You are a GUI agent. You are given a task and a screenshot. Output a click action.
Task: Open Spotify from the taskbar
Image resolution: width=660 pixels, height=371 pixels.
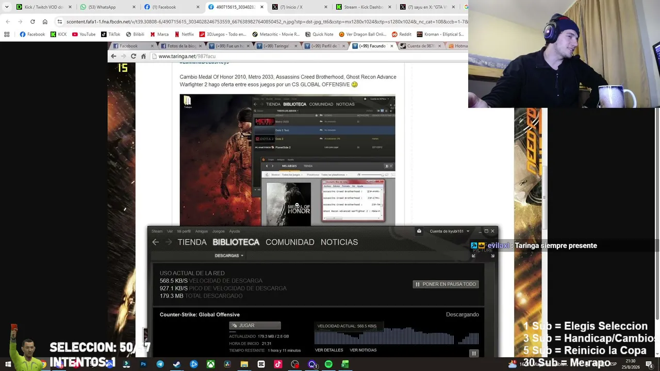(328, 364)
